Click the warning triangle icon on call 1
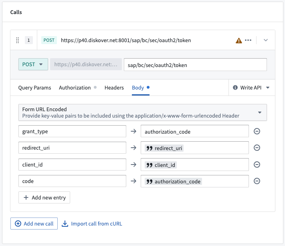This screenshot has width=285, height=246. click(239, 41)
